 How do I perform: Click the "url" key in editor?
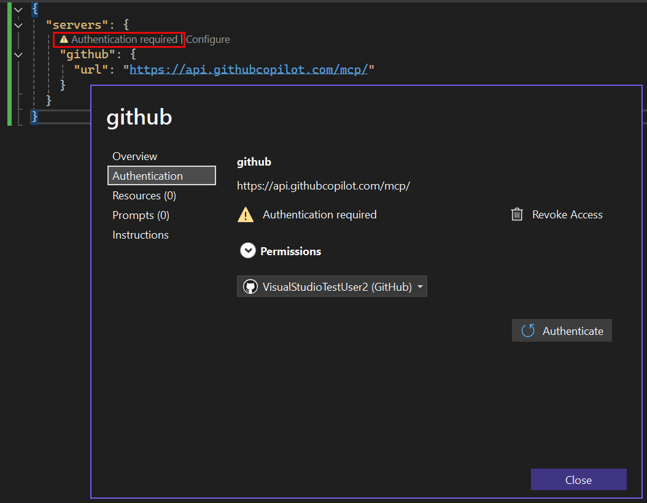click(91, 69)
